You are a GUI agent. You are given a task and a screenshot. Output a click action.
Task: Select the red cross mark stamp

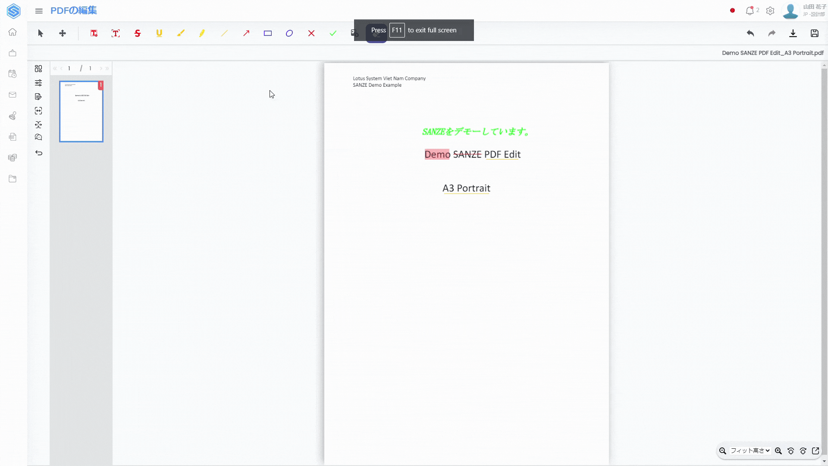tap(311, 33)
